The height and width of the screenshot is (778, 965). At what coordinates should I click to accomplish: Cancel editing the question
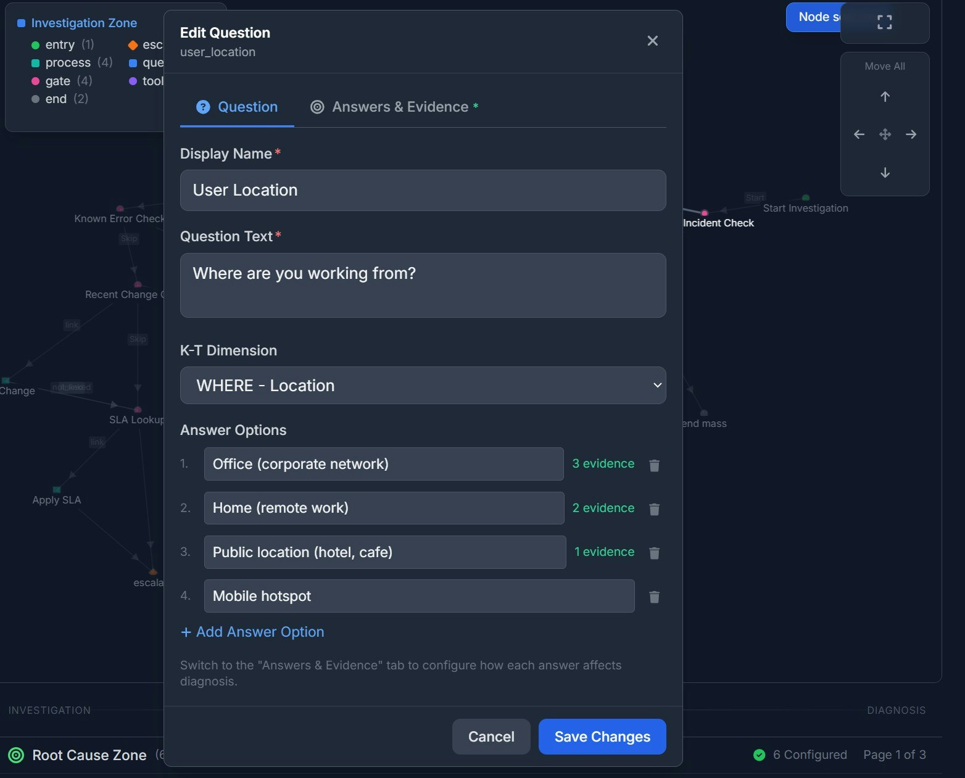[491, 736]
